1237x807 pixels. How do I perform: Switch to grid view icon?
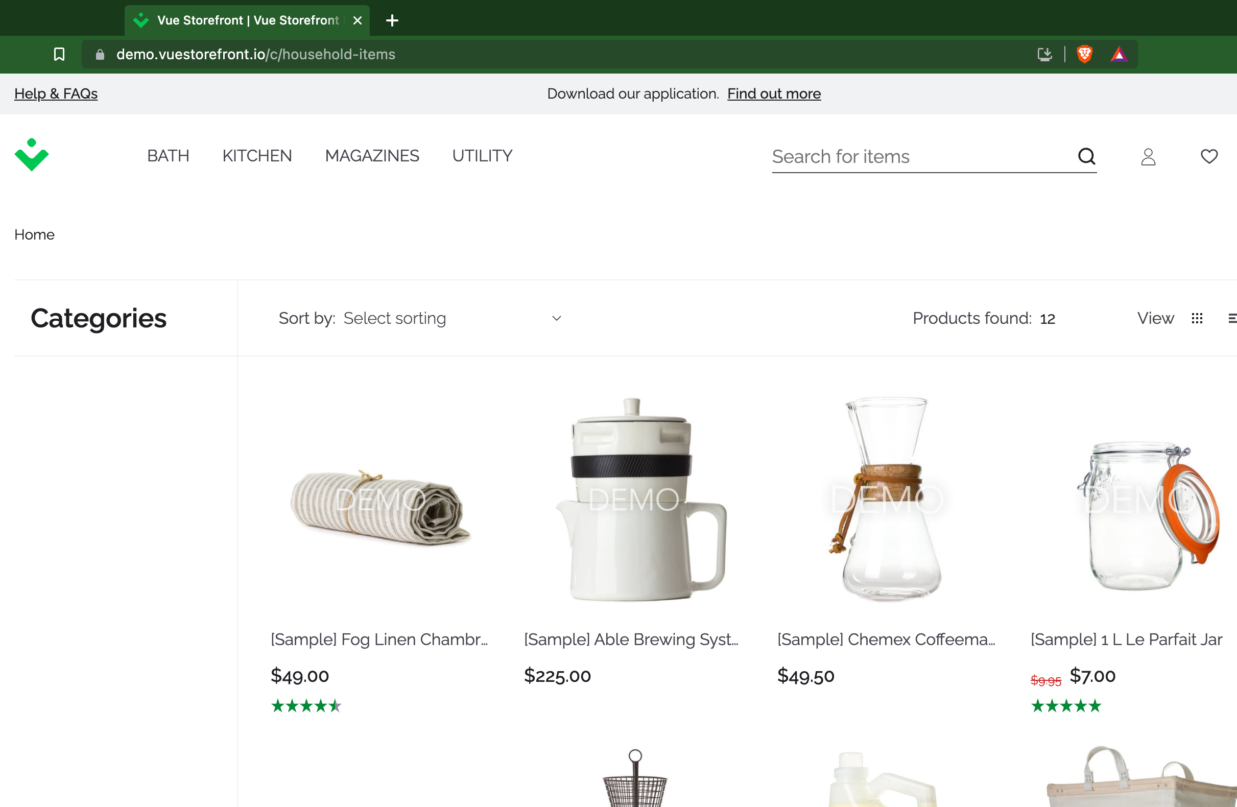1197,318
